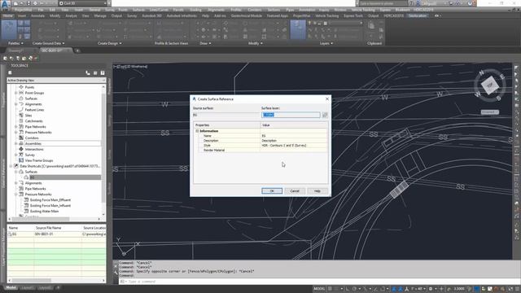Expand the Survey tree node
521x293 pixels.
point(16,155)
